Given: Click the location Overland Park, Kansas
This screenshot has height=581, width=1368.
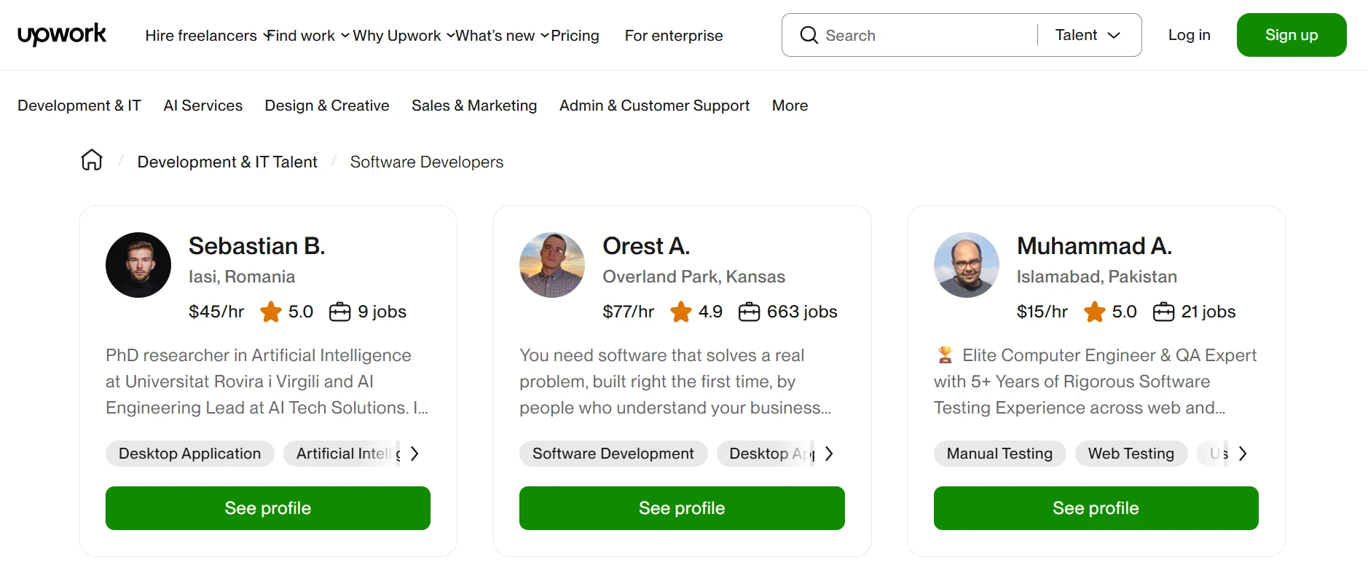Looking at the screenshot, I should [x=693, y=277].
